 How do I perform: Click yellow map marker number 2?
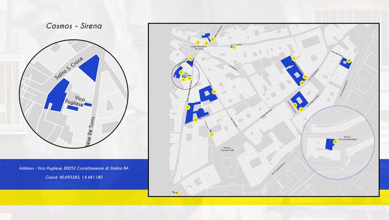tap(212, 40)
